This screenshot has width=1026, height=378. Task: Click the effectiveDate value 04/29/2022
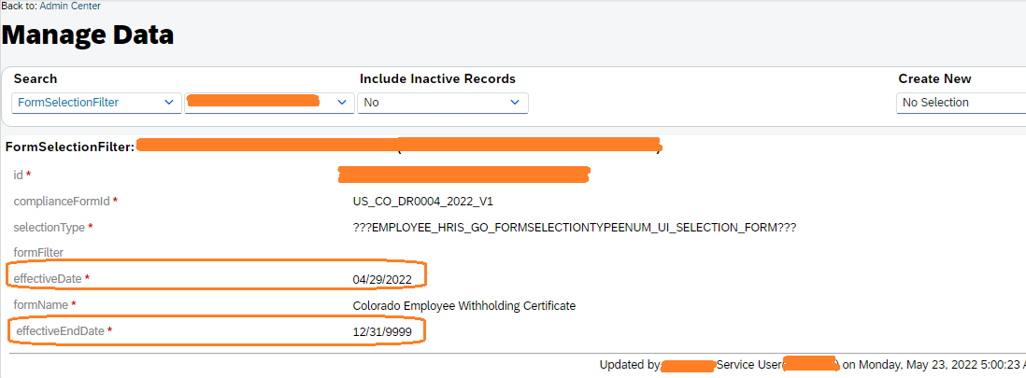[382, 280]
